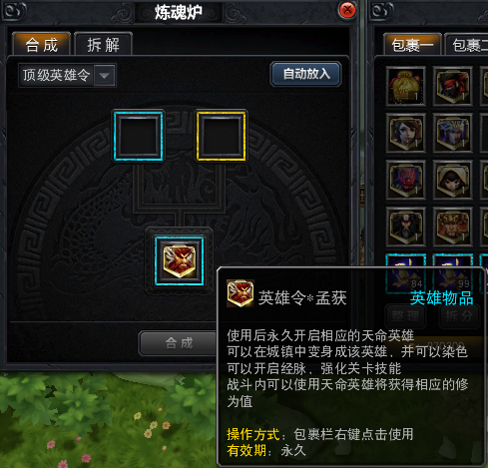Image resolution: width=488 pixels, height=468 pixels.
Task: Open the 顶级英雄令 dropdown list
Action: [67, 76]
